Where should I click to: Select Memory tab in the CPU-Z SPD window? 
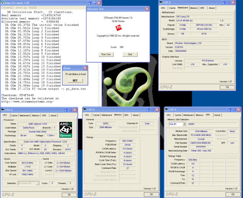click(199, 115)
